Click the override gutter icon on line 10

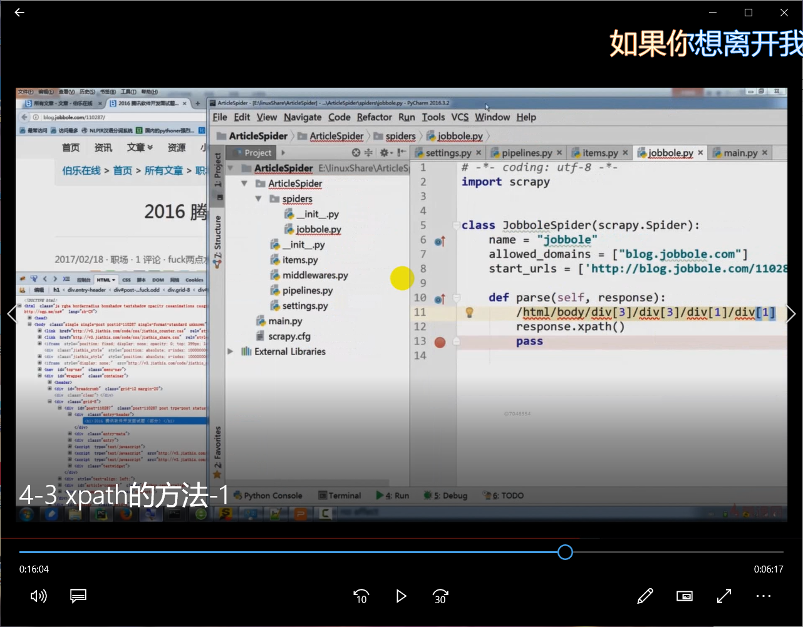tap(440, 299)
